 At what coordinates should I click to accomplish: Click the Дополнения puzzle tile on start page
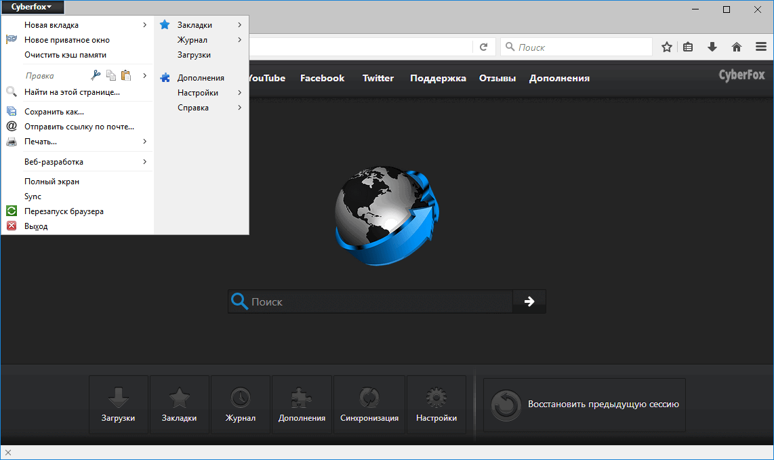pyautogui.click(x=302, y=404)
